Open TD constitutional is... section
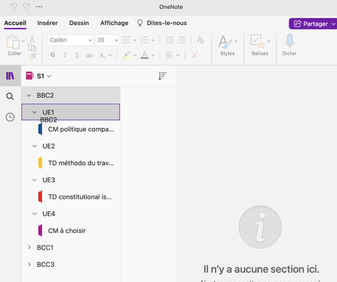The image size is (337, 282). [x=71, y=197]
